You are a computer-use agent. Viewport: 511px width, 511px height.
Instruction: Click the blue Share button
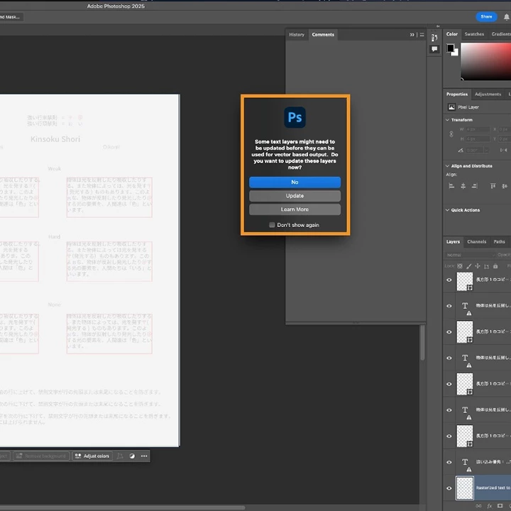(486, 16)
